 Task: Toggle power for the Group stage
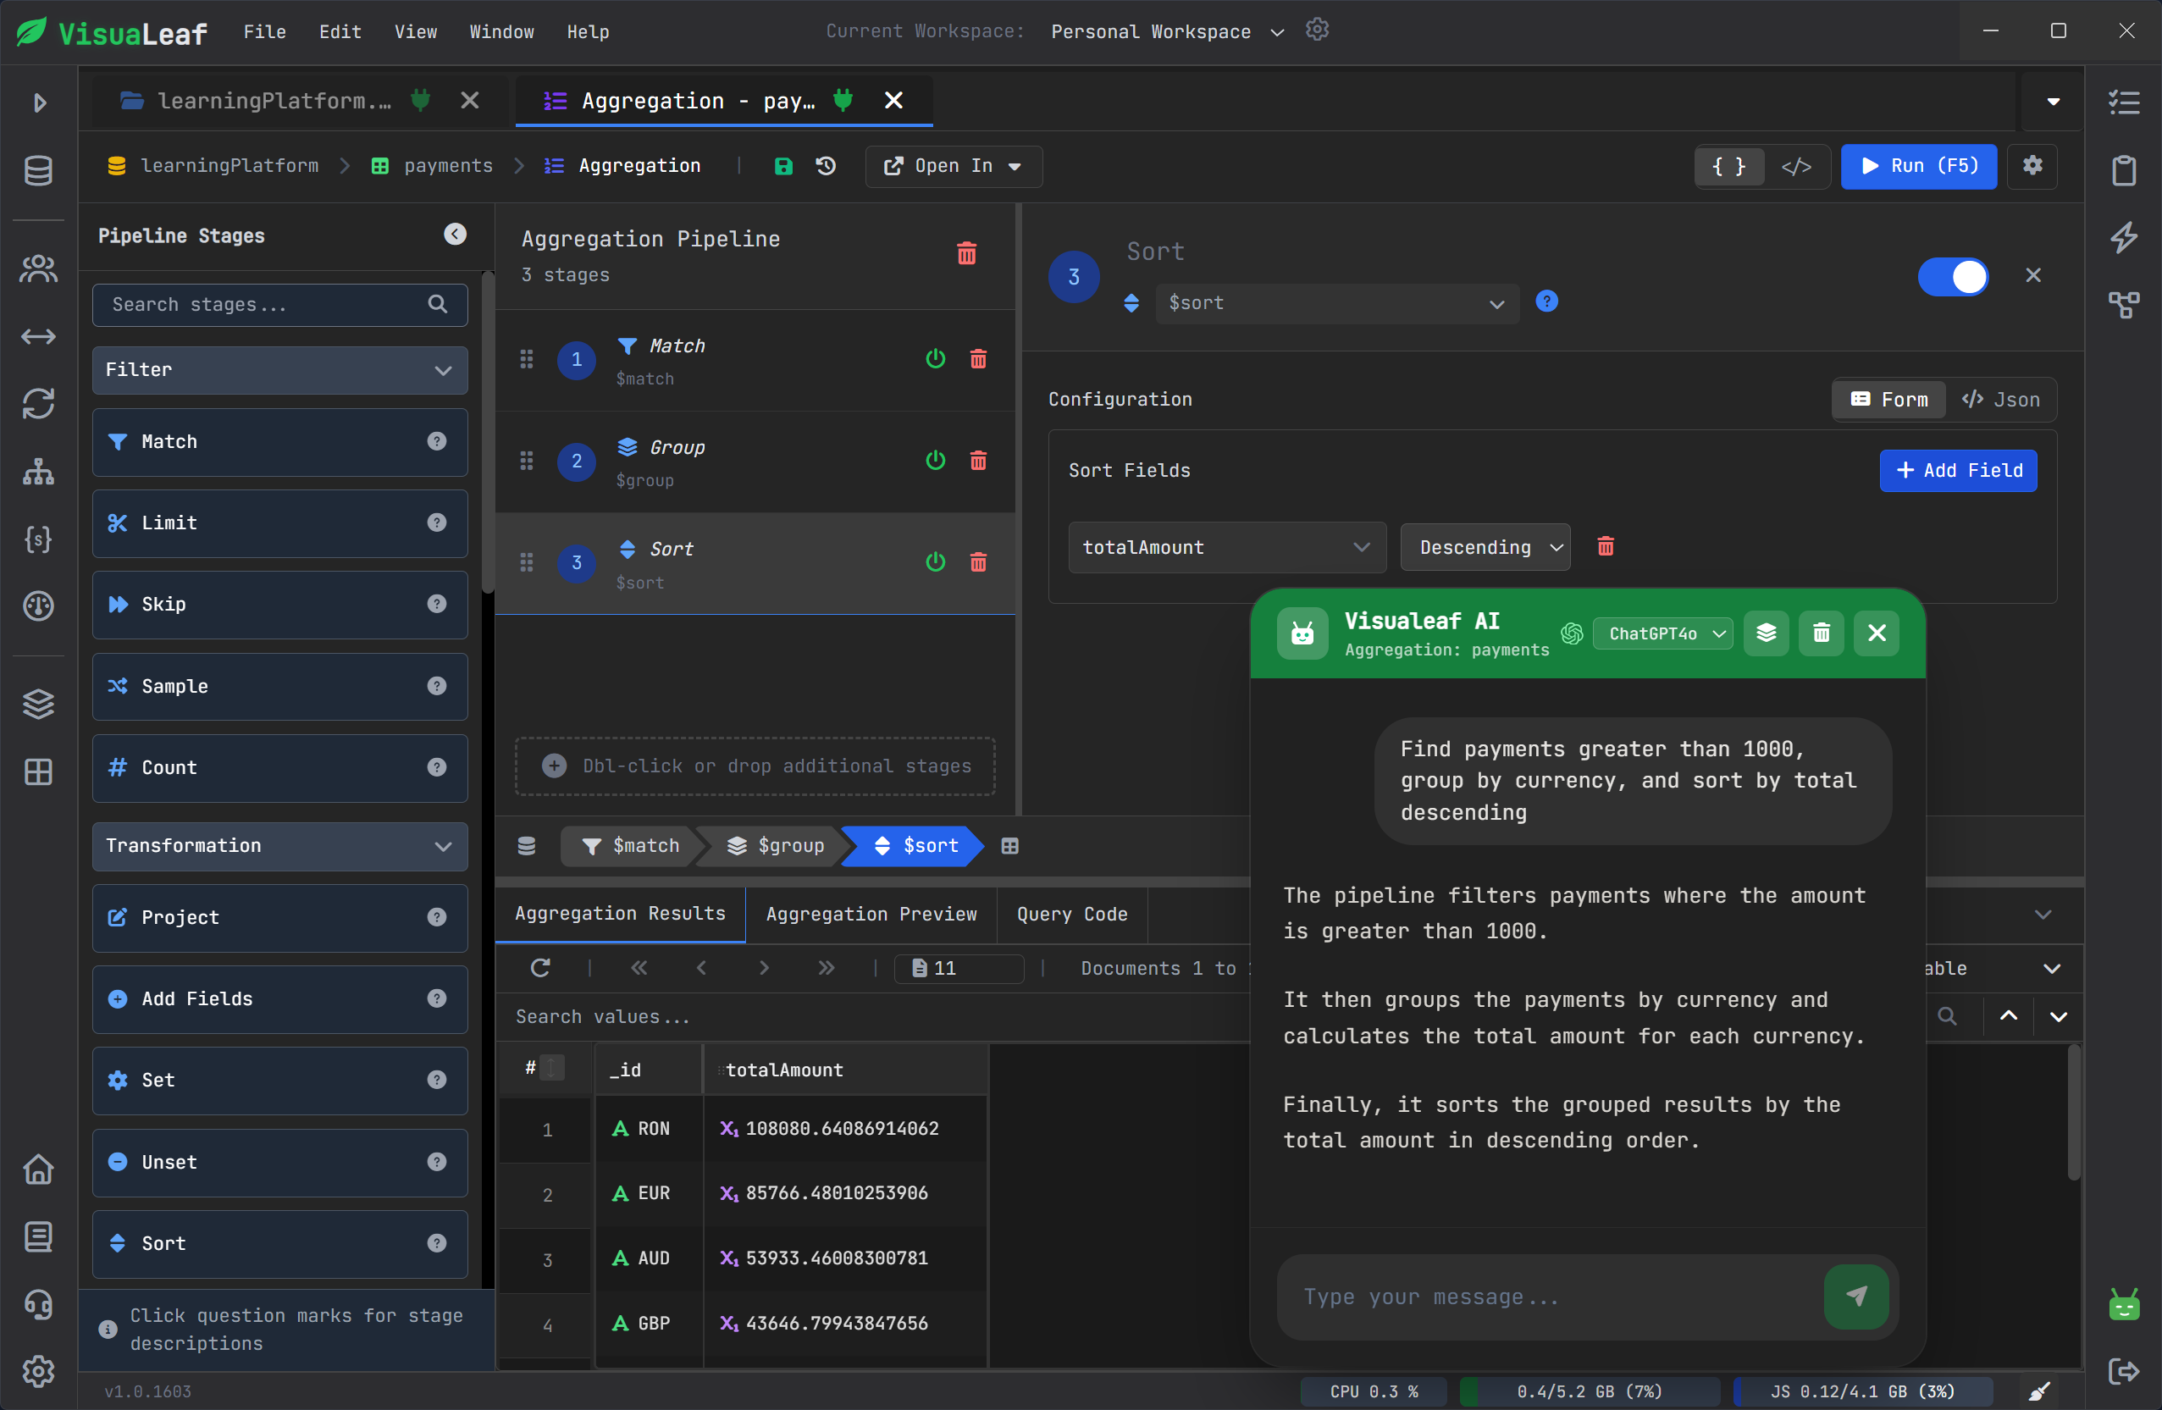[935, 461]
